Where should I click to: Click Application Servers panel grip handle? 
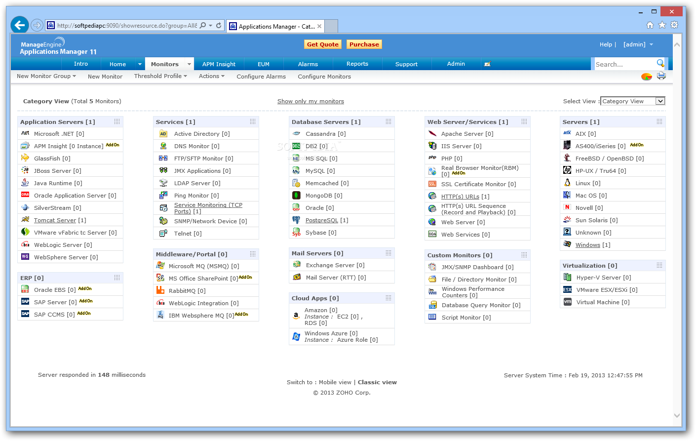117,121
